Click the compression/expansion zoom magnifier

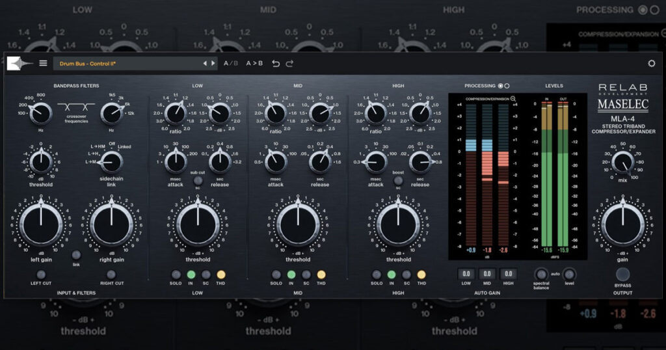513,98
